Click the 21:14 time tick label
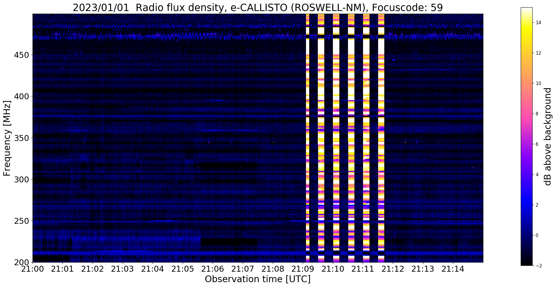 point(453,269)
